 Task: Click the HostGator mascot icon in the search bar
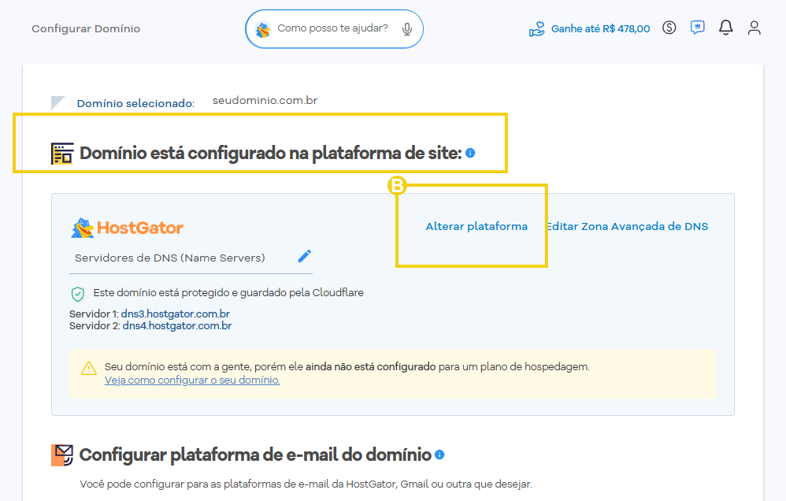263,30
